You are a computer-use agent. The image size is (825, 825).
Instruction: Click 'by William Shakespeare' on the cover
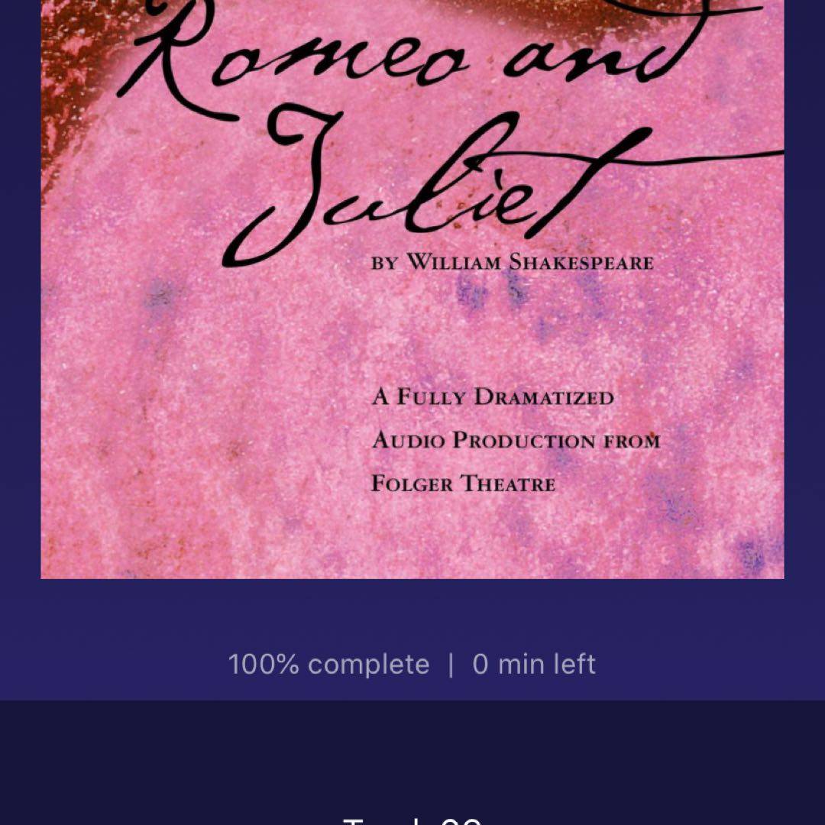513,262
